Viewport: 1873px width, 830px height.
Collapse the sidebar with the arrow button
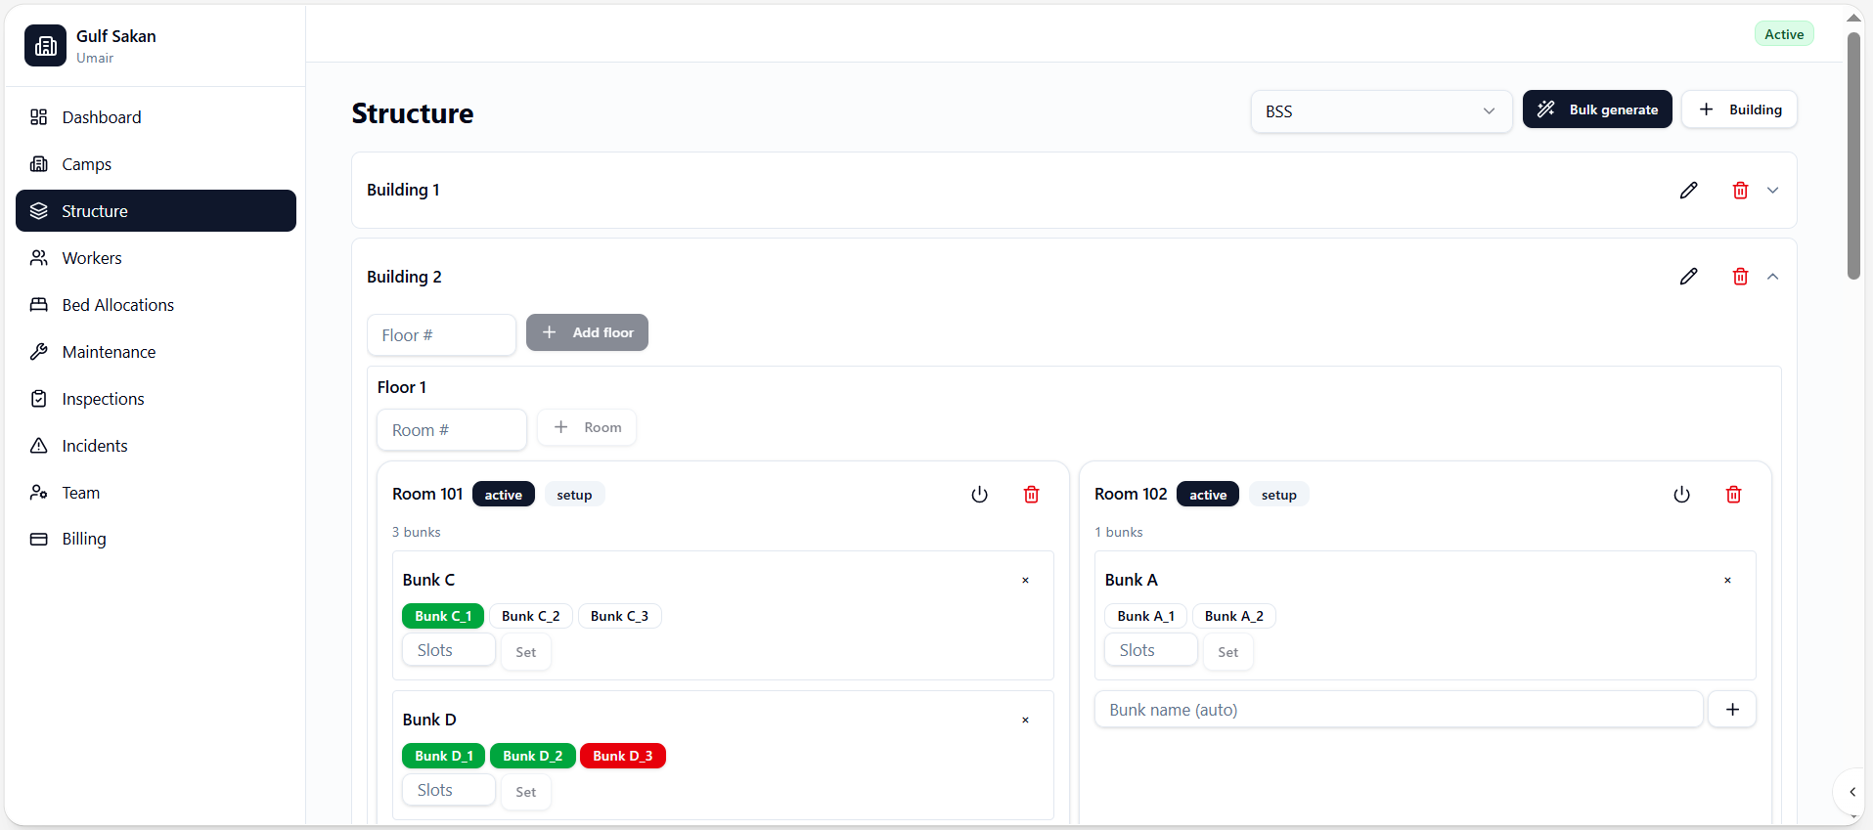pos(1851,792)
